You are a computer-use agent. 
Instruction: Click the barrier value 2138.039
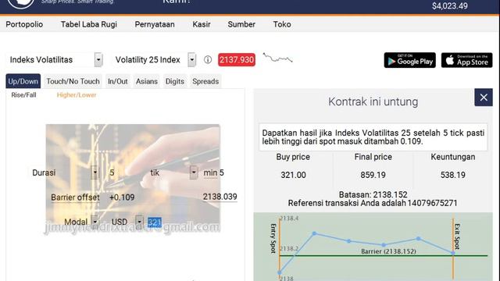[220, 197]
